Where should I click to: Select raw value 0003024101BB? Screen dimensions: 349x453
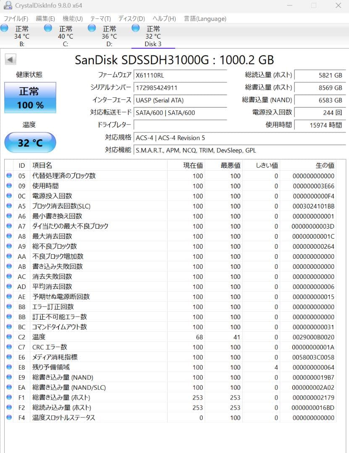(x=313, y=206)
